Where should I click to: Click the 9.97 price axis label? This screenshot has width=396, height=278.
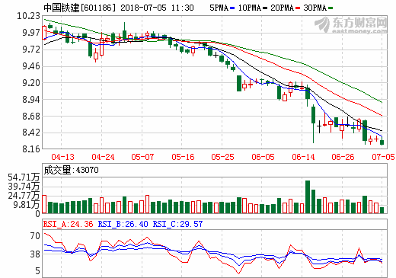click(31, 33)
